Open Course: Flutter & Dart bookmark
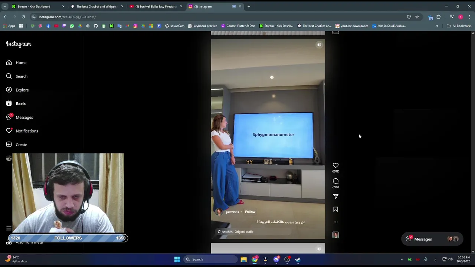This screenshot has width=475, height=267. [x=238, y=26]
